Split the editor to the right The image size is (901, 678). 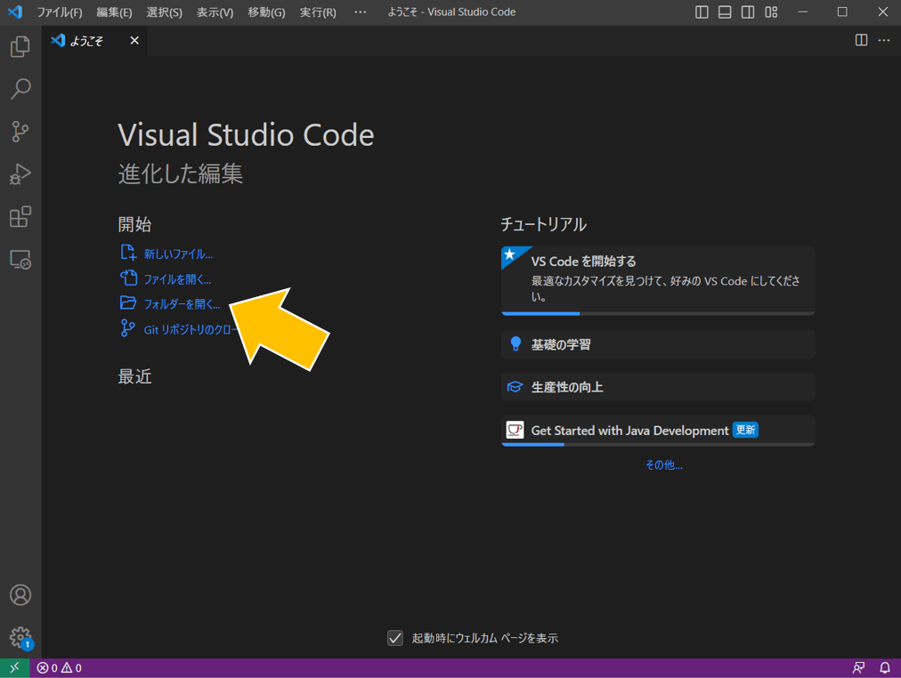(861, 40)
